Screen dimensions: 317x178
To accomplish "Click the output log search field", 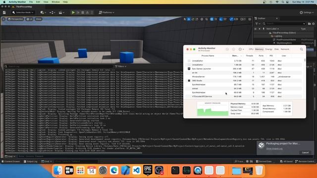I will point(58,66).
